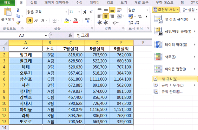
Task: Open the font name dropdown 맑은 고딕
Action: tap(66, 12)
